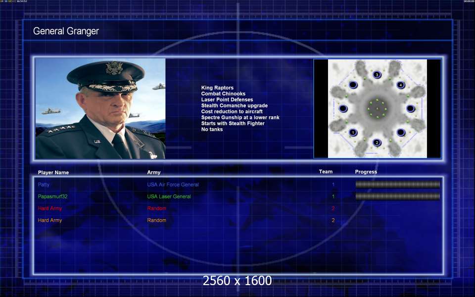Click the Player Name column header

click(x=53, y=172)
